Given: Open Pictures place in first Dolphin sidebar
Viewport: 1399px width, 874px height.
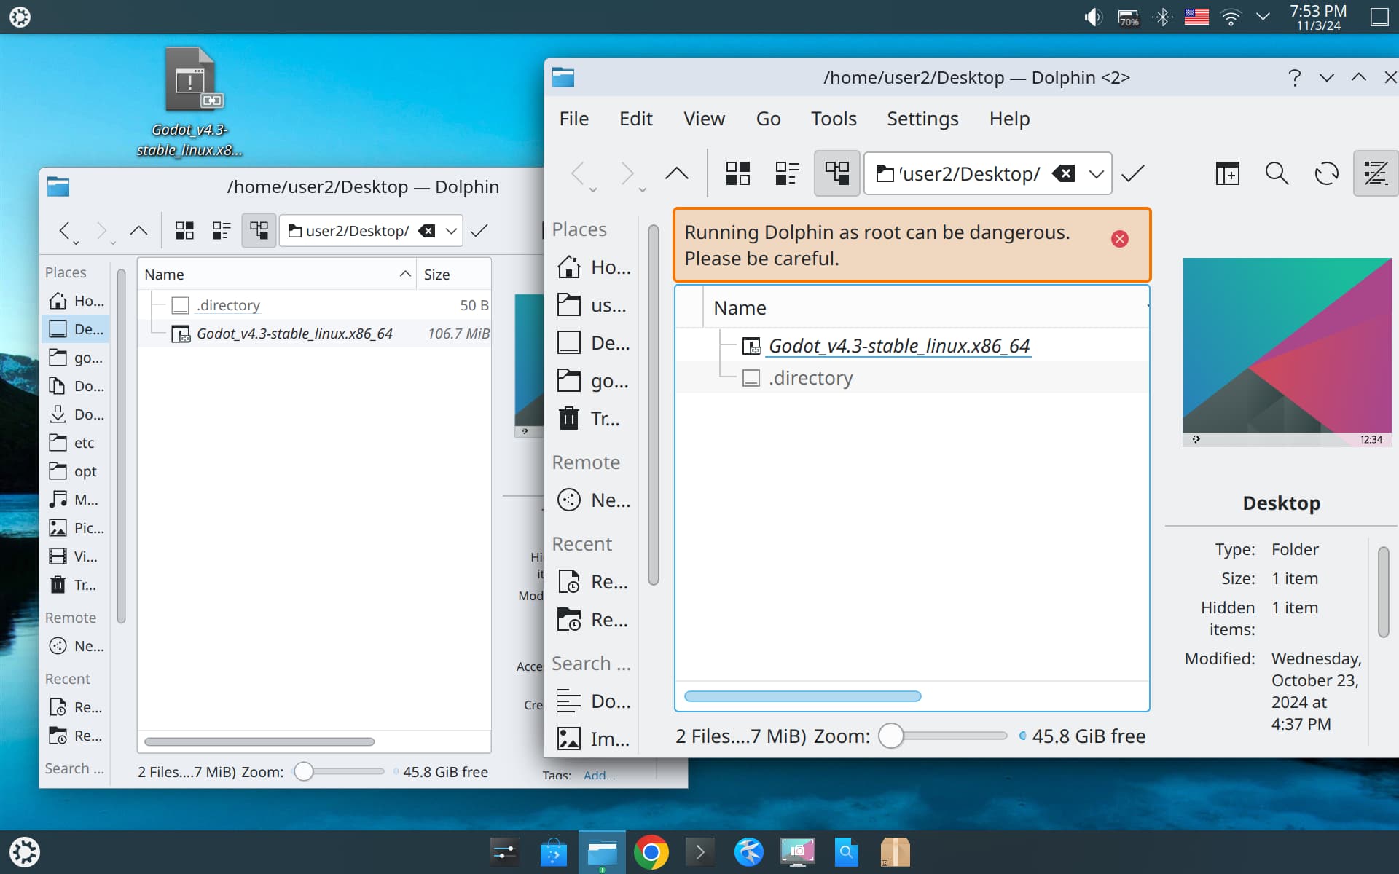Looking at the screenshot, I should point(76,528).
